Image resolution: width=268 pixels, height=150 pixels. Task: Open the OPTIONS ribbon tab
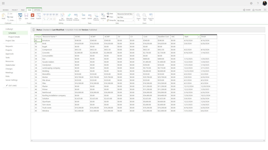click(37, 10)
